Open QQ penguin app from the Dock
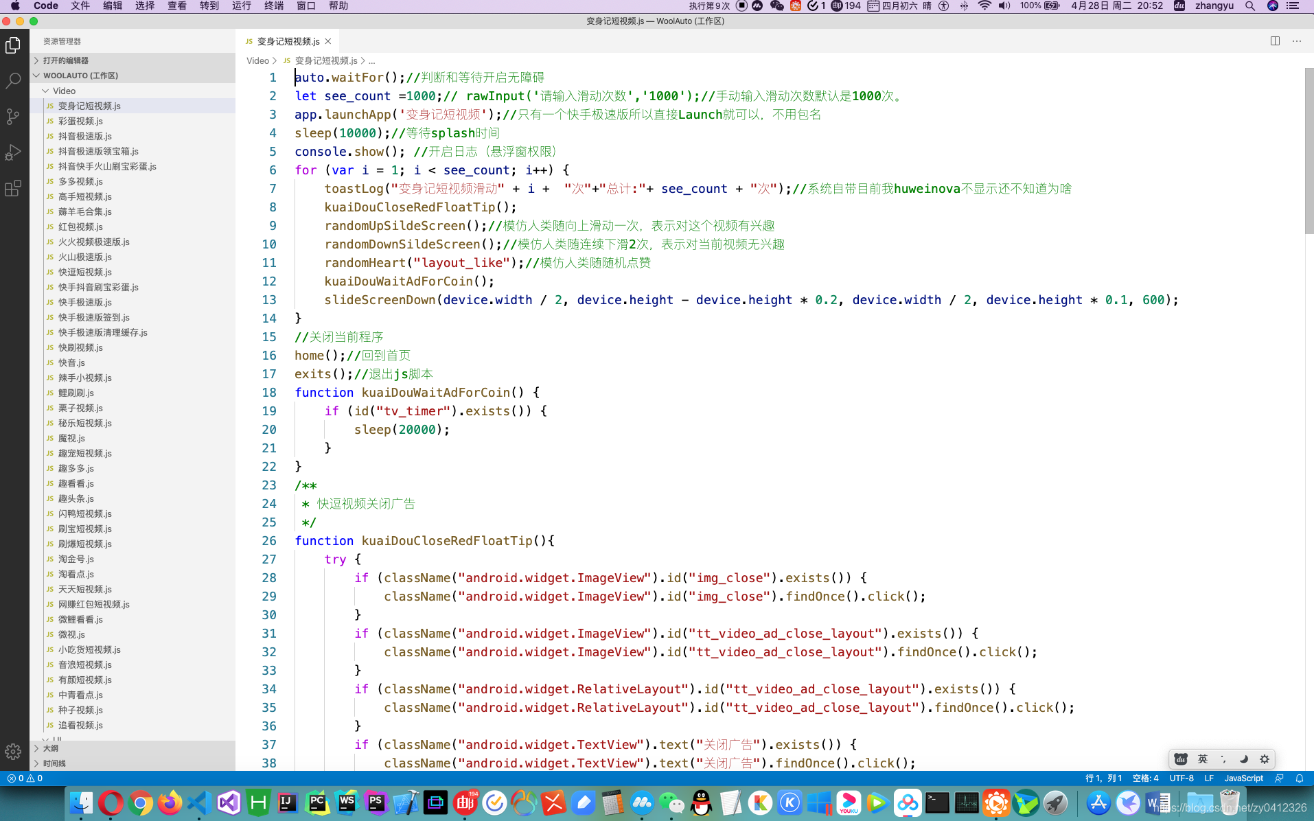1314x821 pixels. 701,802
